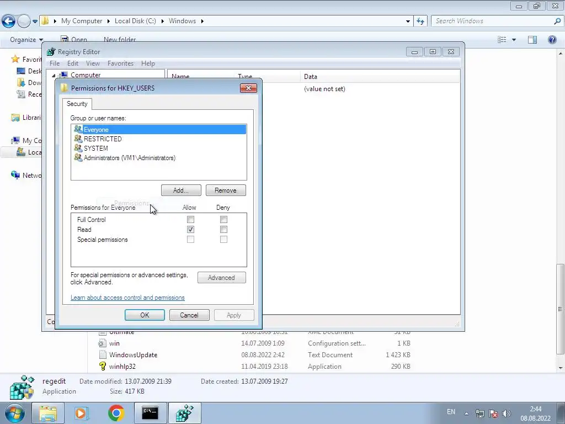Show hidden tray icons arrow
Viewport: 565px width, 424px height.
tap(466, 414)
